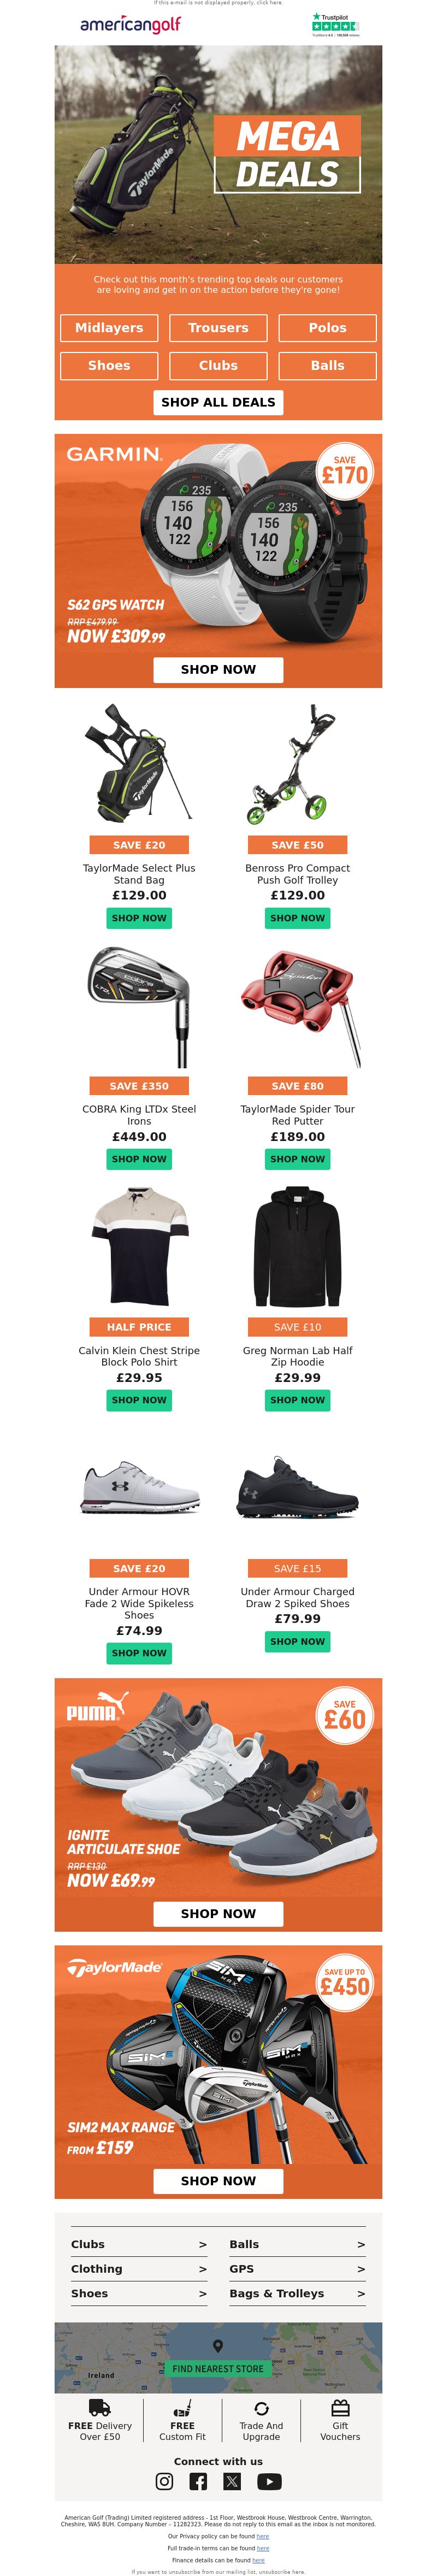Screen dimensions: 437x2576
Task: Open the Facebook social icon
Action: [x=199, y=2482]
